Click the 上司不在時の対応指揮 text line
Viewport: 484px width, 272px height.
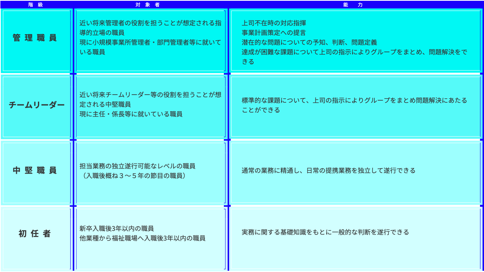point(277,23)
